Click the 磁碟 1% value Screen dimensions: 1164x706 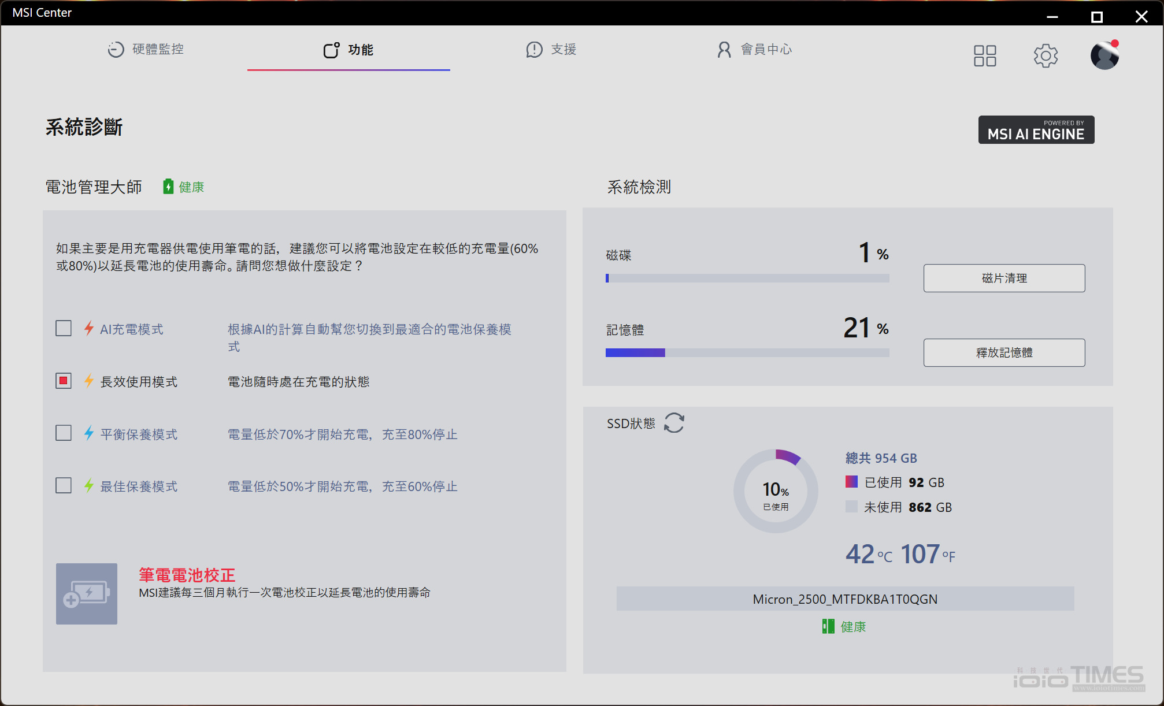coord(873,253)
